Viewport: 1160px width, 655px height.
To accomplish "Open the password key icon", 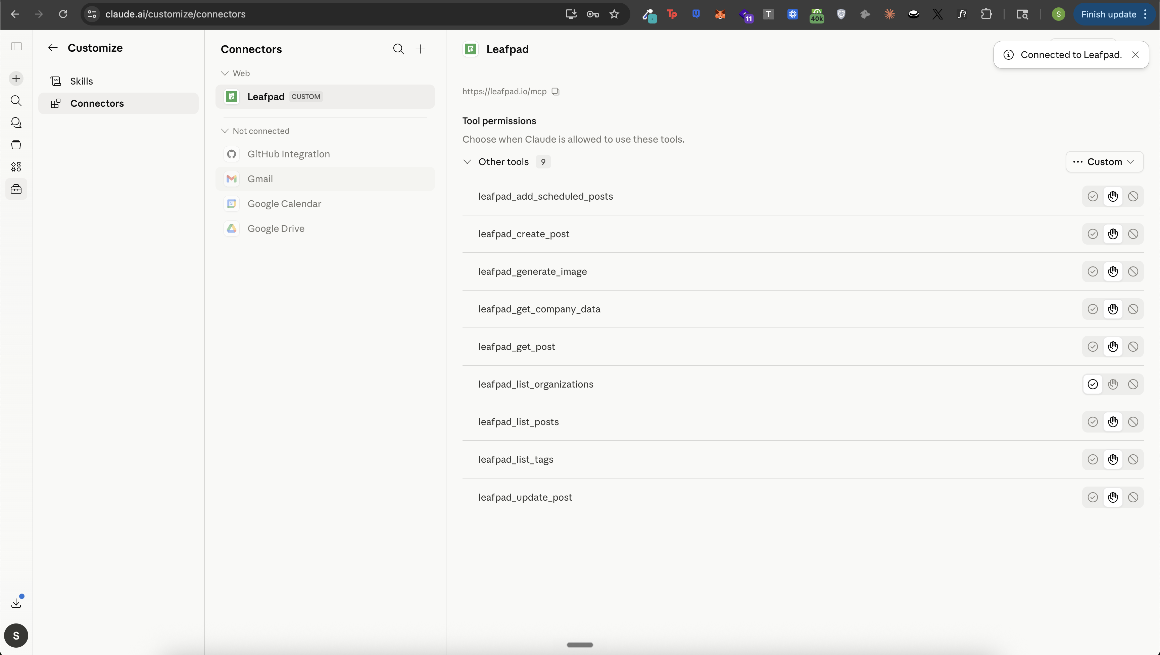I will pos(593,14).
